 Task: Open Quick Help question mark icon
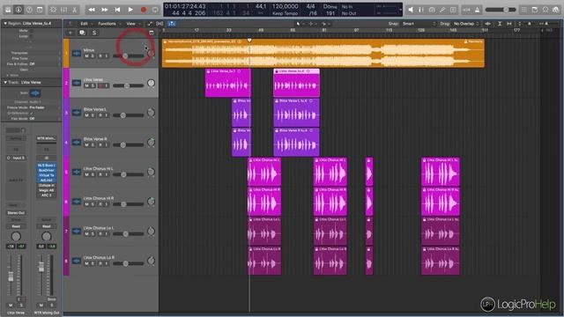pyautogui.click(x=29, y=10)
